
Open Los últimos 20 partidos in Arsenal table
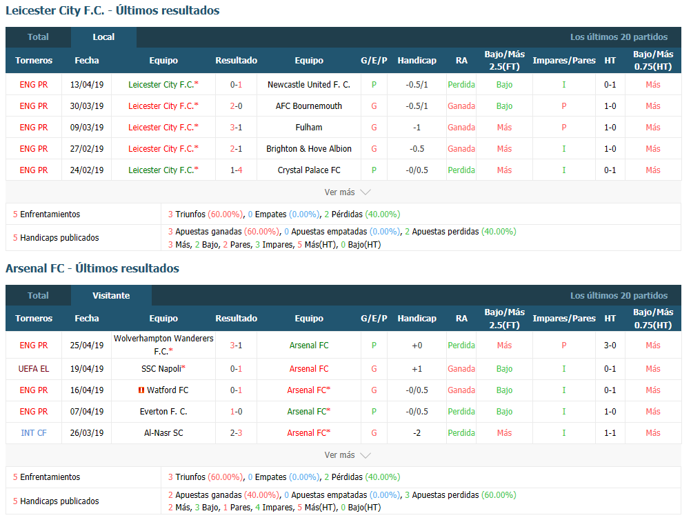619,295
